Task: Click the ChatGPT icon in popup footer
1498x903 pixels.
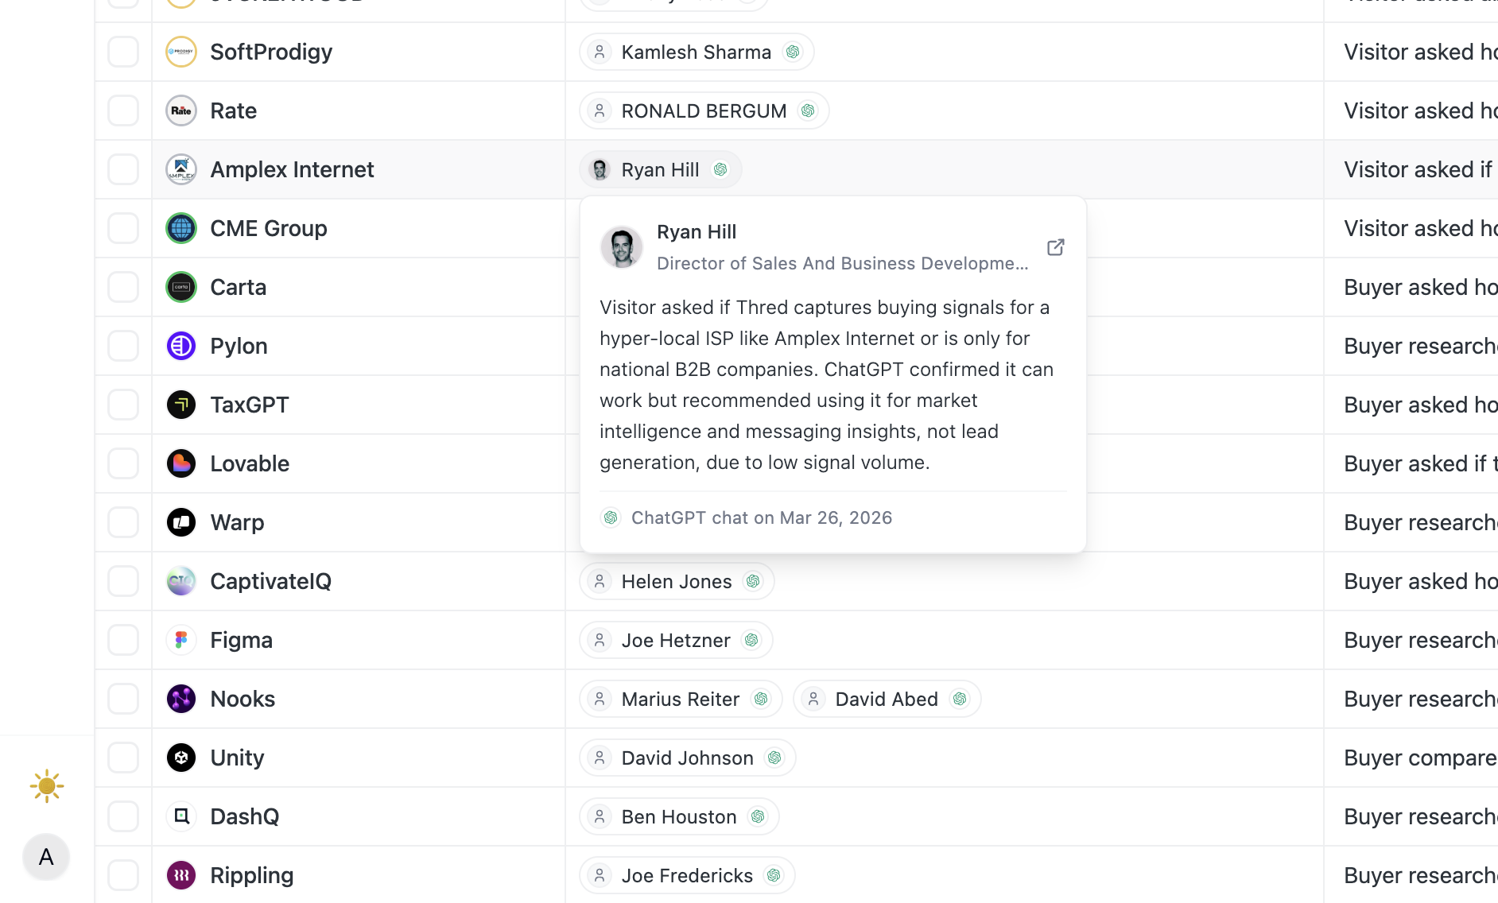Action: [611, 517]
